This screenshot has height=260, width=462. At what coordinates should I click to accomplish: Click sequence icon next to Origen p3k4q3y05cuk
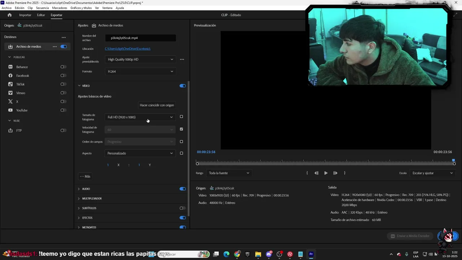pyautogui.click(x=19, y=25)
